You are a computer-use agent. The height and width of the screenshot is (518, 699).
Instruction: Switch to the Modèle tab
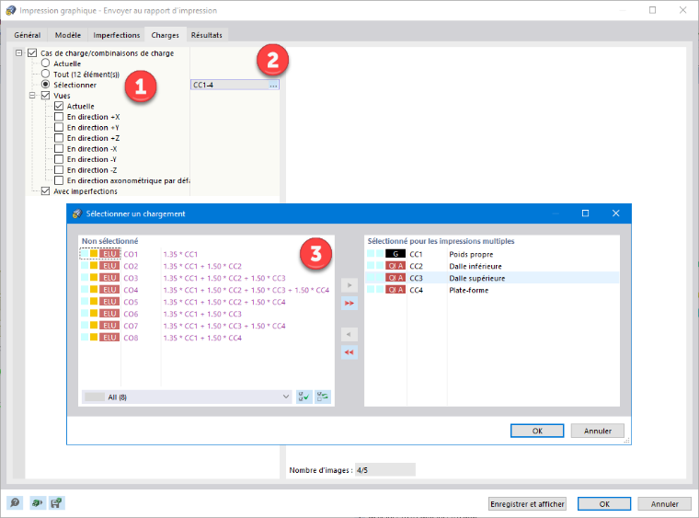[68, 35]
